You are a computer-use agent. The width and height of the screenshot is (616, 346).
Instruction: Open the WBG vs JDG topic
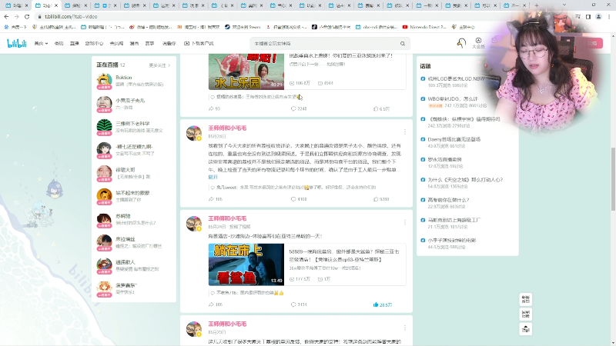click(453, 99)
